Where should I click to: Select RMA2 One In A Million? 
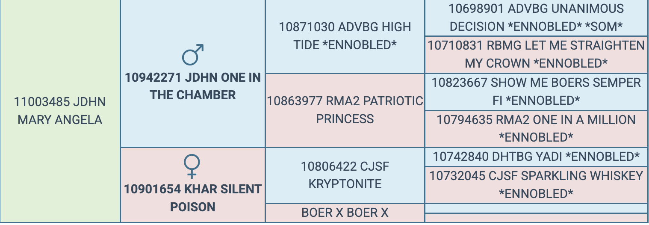coord(536,128)
